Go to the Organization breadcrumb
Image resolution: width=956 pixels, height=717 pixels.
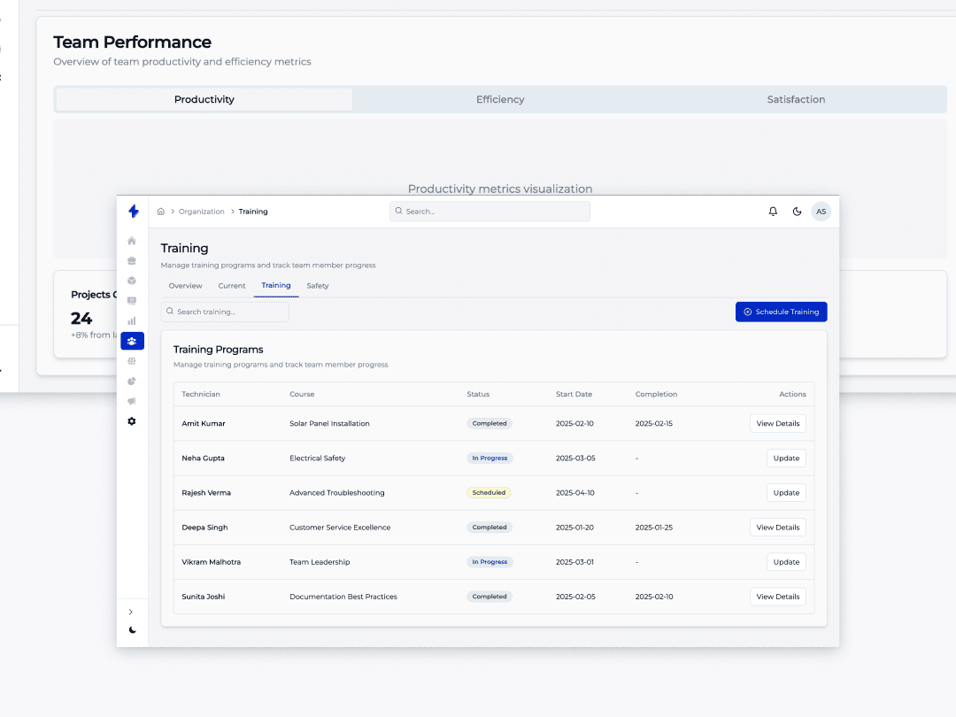coord(201,212)
